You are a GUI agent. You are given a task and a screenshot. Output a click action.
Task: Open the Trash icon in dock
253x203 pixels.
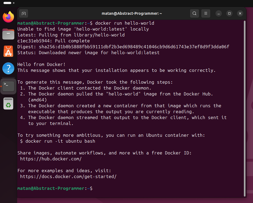[8, 104]
